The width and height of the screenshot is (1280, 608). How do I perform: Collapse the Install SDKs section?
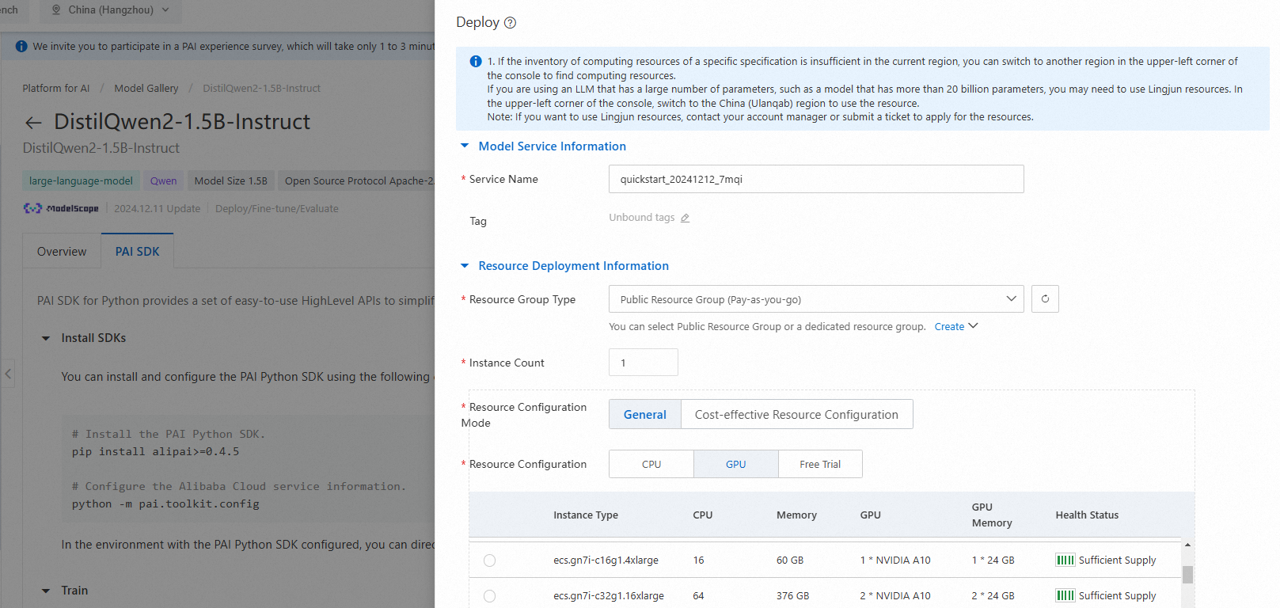(x=46, y=338)
